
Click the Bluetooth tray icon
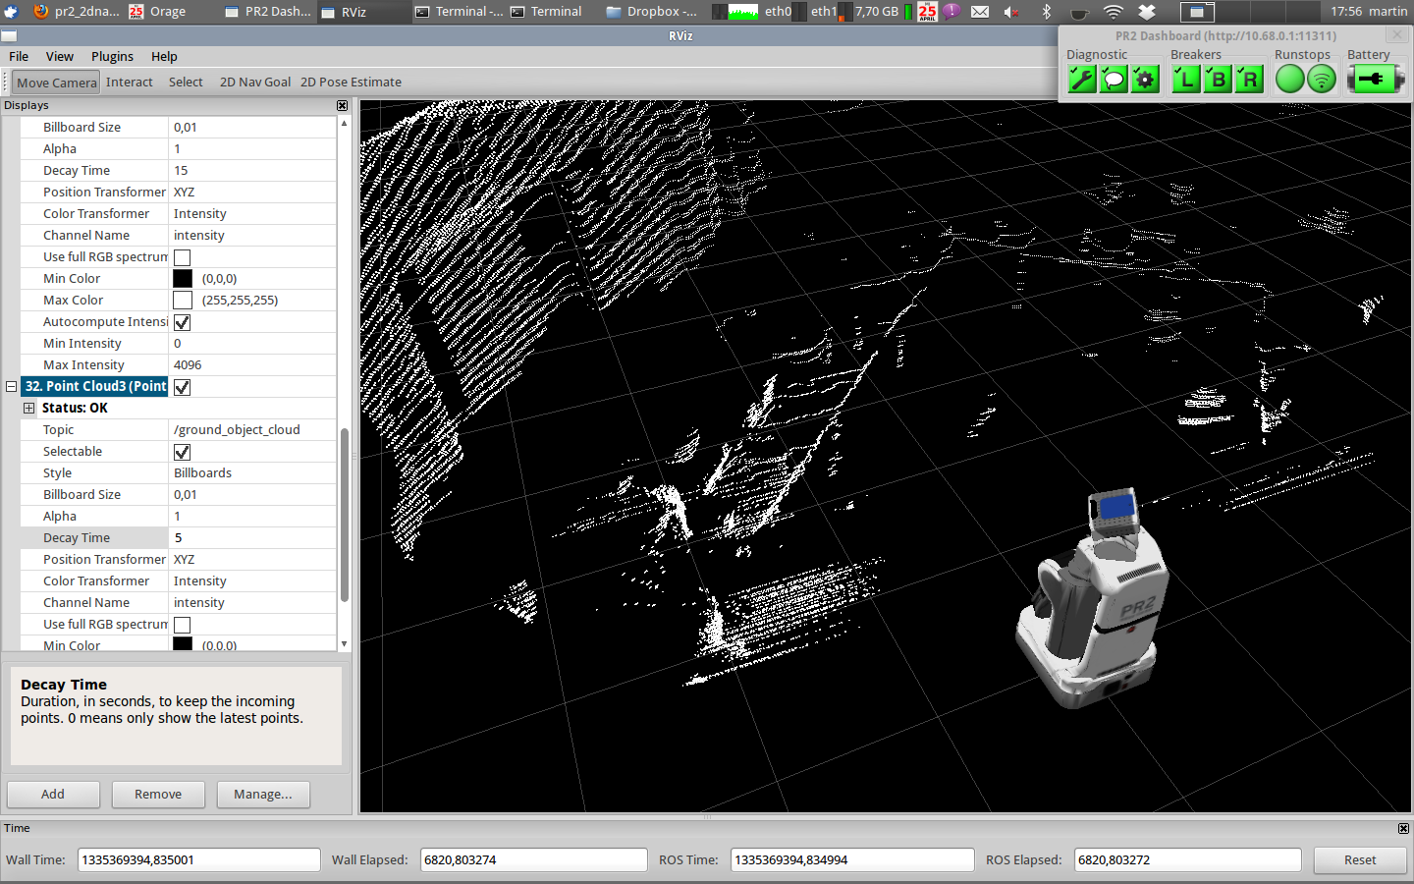tap(1047, 12)
